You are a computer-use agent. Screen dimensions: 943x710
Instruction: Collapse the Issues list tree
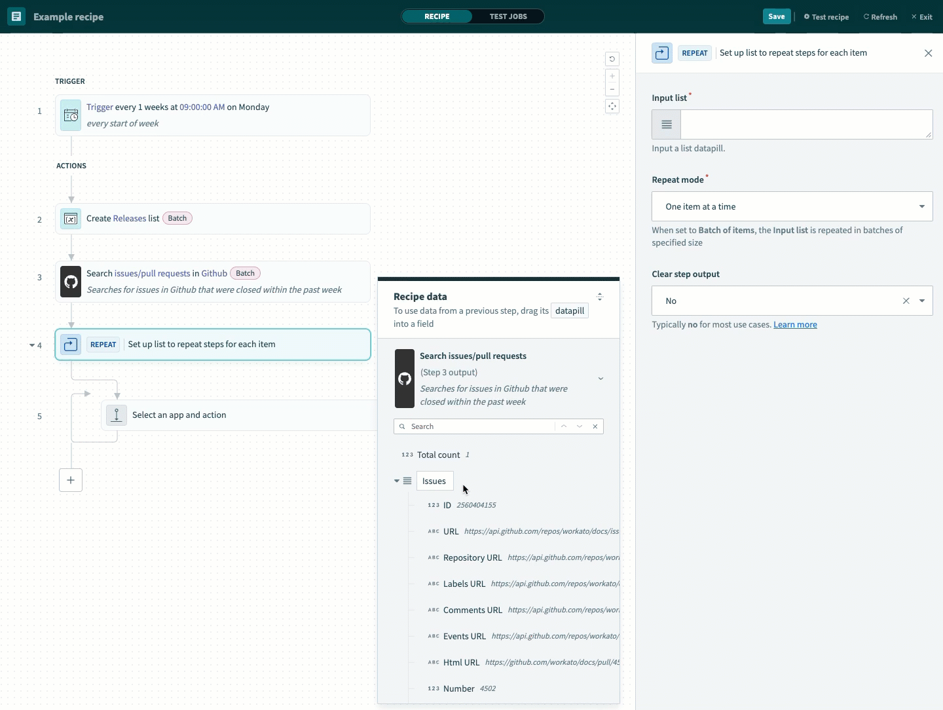coord(397,481)
